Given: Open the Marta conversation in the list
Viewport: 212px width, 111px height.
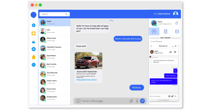Looking at the screenshot, I should tap(54, 23).
